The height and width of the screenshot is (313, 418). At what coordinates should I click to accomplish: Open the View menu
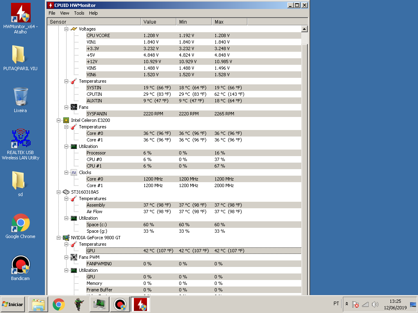64,13
